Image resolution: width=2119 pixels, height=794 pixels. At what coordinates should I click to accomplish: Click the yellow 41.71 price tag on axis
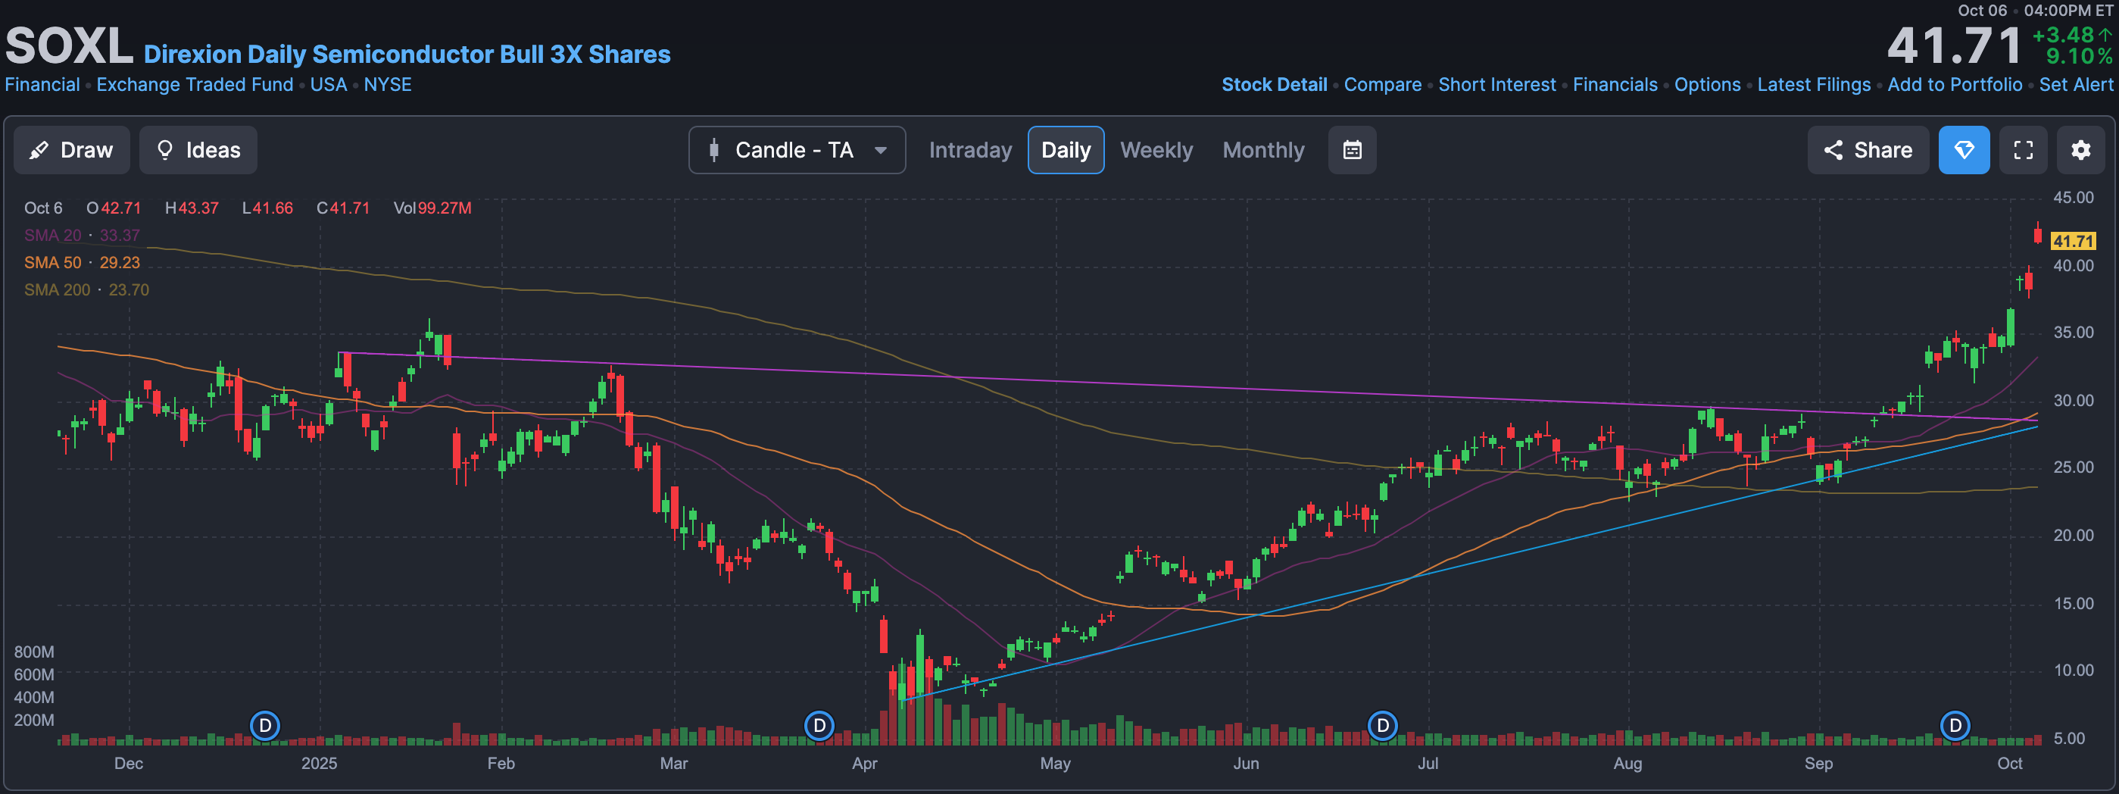(2072, 241)
